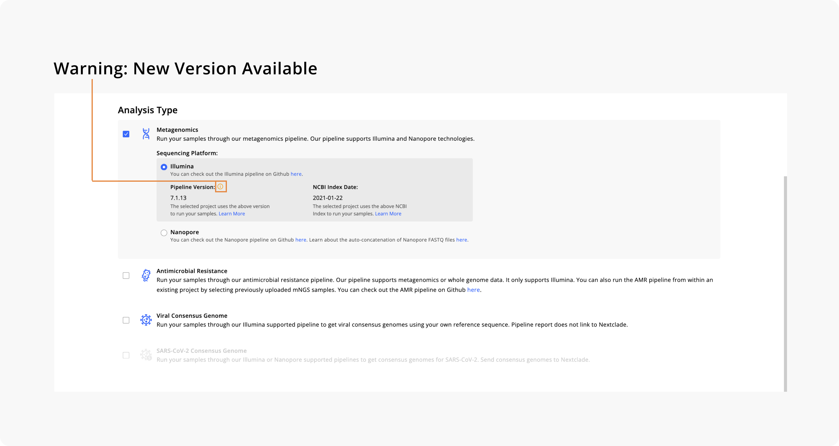Open the Nanopore FASTQ auto-concatenation 'here' link
The image size is (839, 446).
pyautogui.click(x=461, y=240)
